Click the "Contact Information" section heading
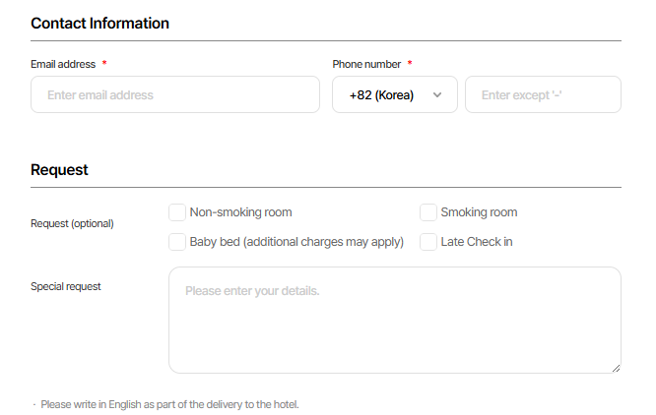Viewport: 656px width, 415px height. coord(99,24)
